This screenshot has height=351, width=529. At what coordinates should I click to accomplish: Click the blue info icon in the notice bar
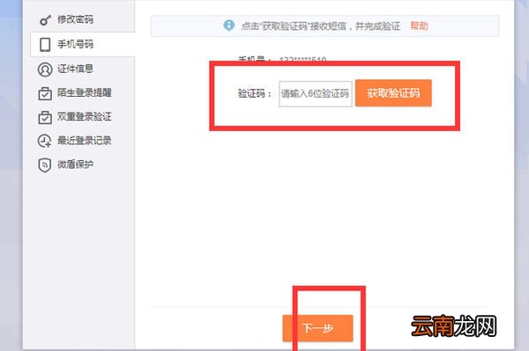coord(228,26)
